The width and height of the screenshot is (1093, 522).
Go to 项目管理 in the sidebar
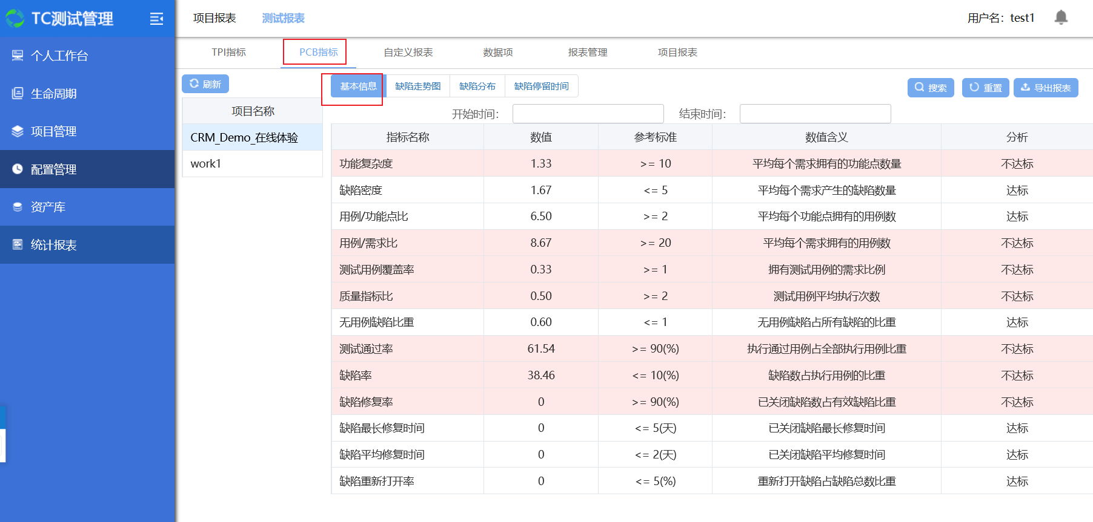54,131
